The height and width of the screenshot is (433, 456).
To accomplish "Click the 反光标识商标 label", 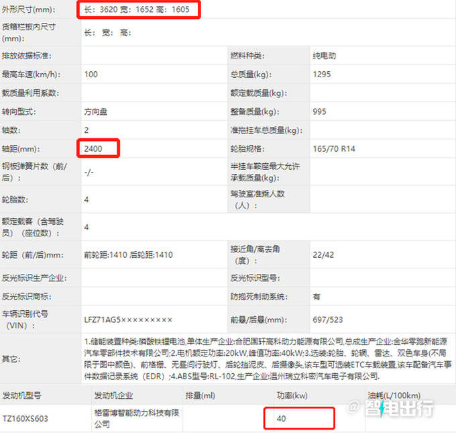I will [27, 297].
